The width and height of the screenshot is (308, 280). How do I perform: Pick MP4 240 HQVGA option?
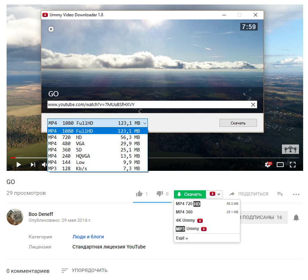(x=98, y=156)
